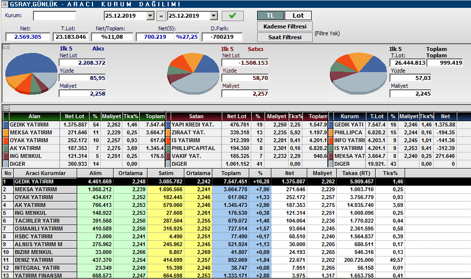Click the T.Lot value field 23.183.046
The image size is (471, 279).
[71, 37]
